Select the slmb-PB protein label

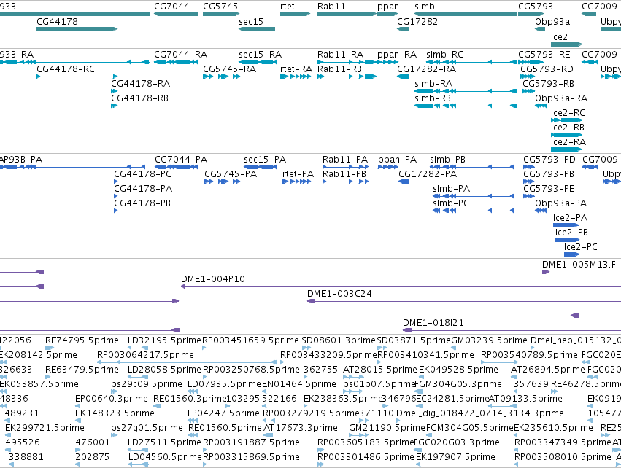(x=447, y=160)
